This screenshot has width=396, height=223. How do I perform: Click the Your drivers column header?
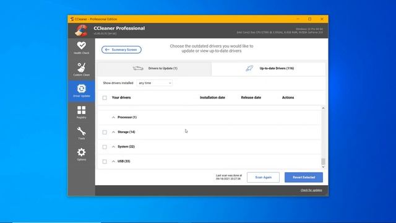click(121, 98)
